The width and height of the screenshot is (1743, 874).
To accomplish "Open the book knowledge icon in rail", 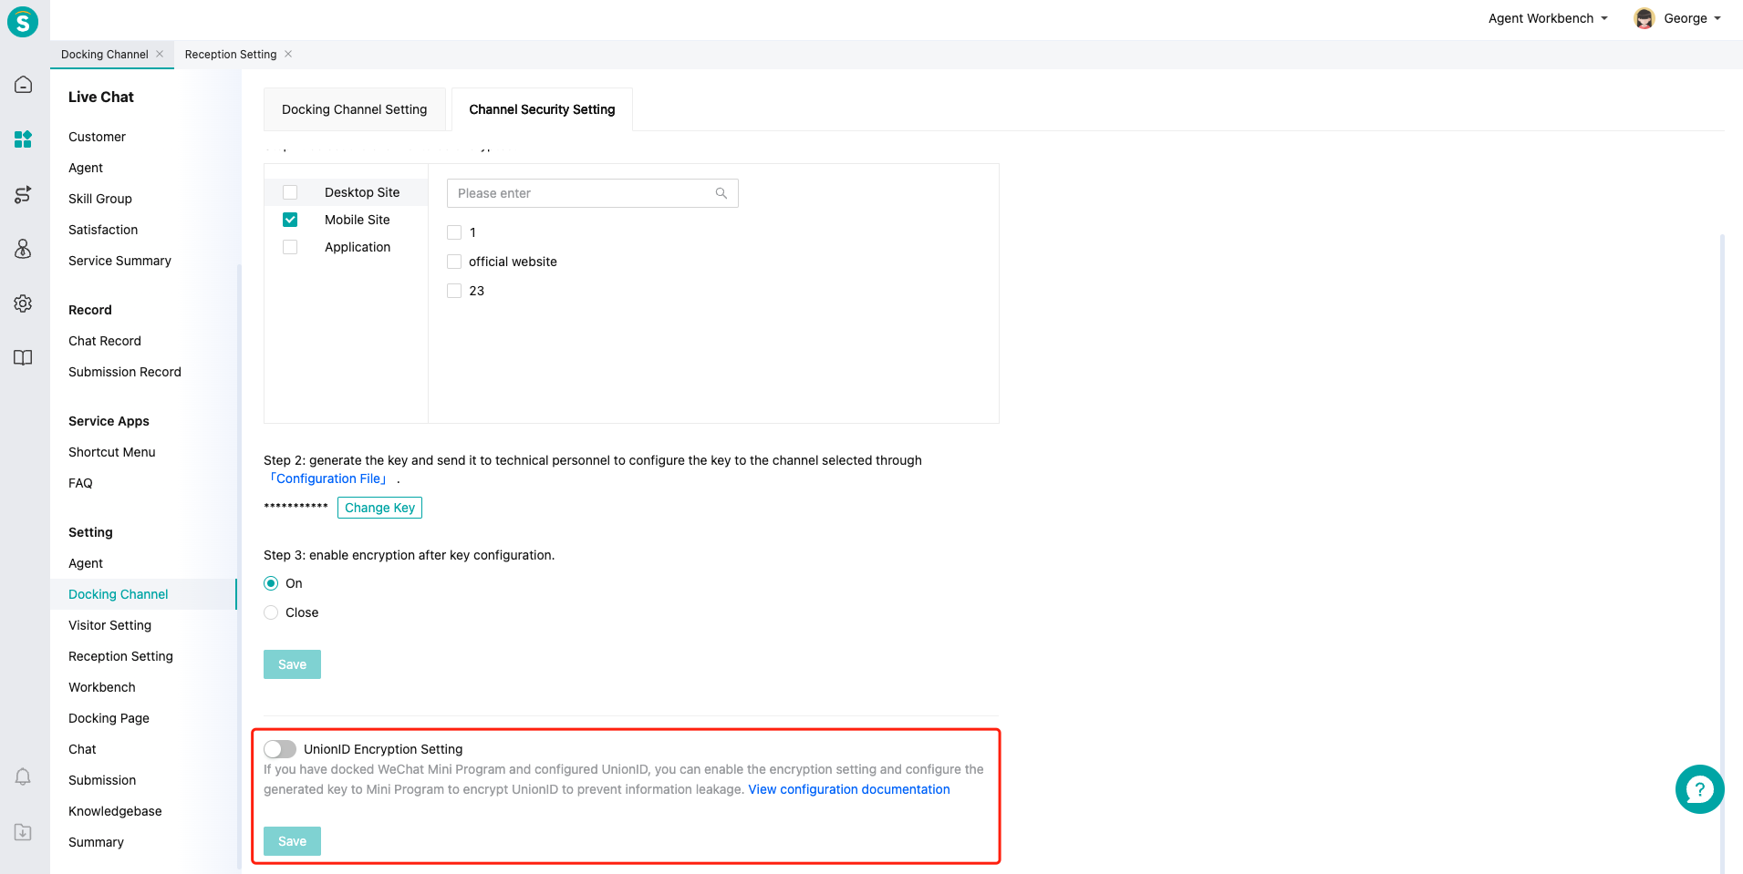I will (24, 357).
